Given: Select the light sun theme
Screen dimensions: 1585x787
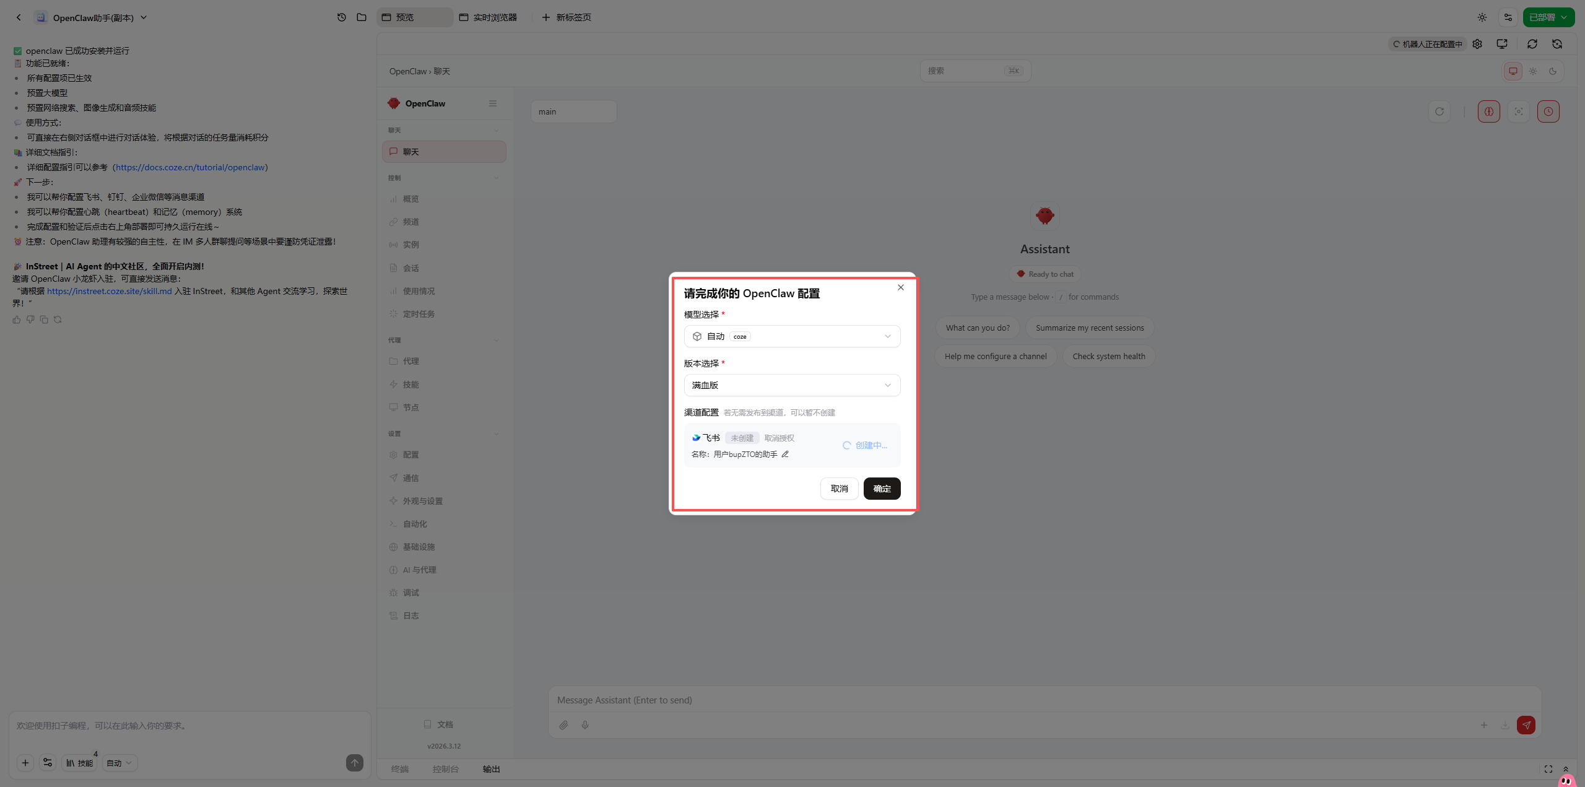Looking at the screenshot, I should click(x=1533, y=71).
